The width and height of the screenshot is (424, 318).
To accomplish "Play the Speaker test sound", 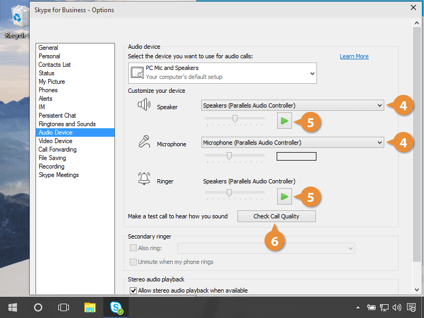I will (284, 122).
